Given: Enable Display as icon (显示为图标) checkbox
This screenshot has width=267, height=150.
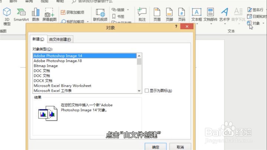Looking at the screenshot, I should (x=146, y=91).
